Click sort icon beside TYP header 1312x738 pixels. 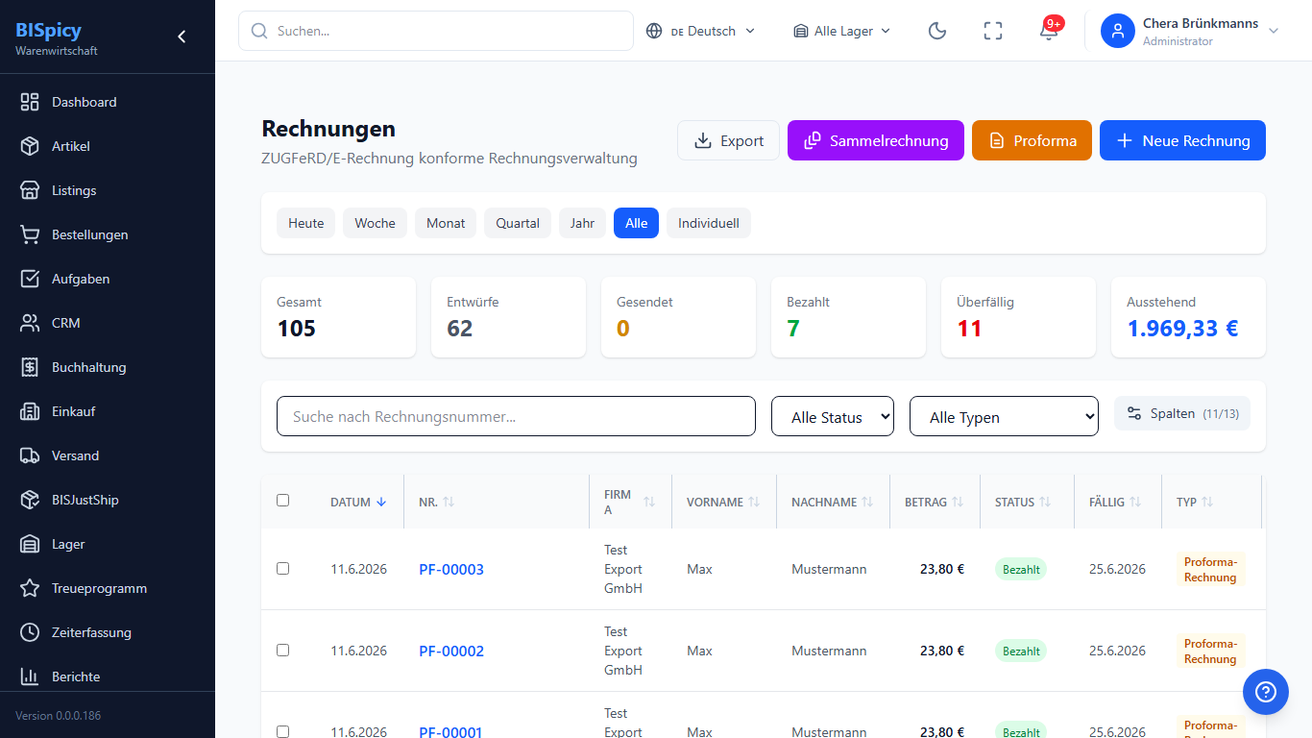[x=1207, y=502]
